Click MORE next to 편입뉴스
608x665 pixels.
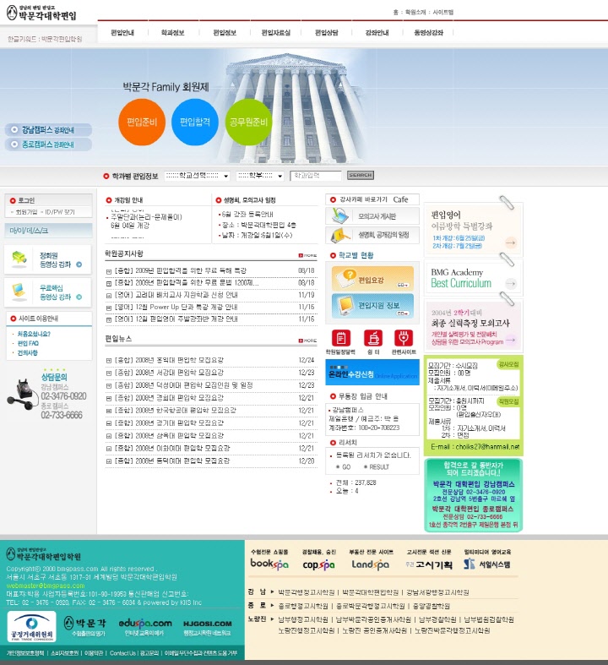tap(308, 341)
